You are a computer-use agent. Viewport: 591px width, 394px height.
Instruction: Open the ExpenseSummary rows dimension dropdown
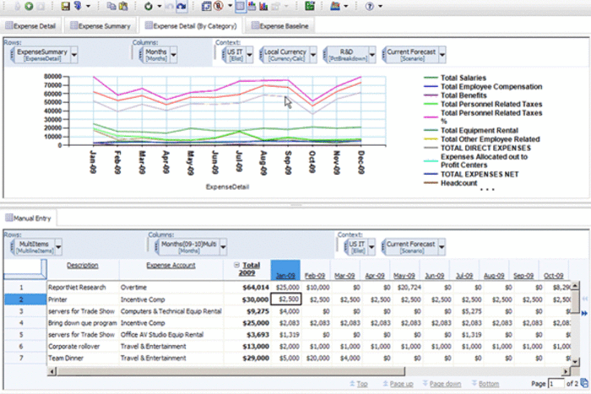click(x=74, y=55)
